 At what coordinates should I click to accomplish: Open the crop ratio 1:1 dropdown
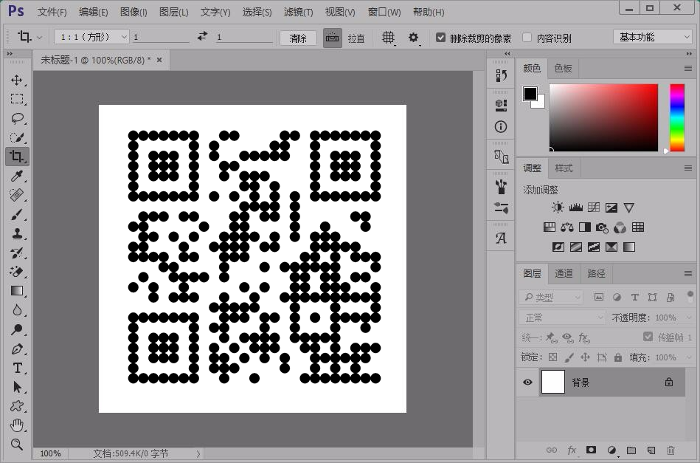tap(91, 37)
